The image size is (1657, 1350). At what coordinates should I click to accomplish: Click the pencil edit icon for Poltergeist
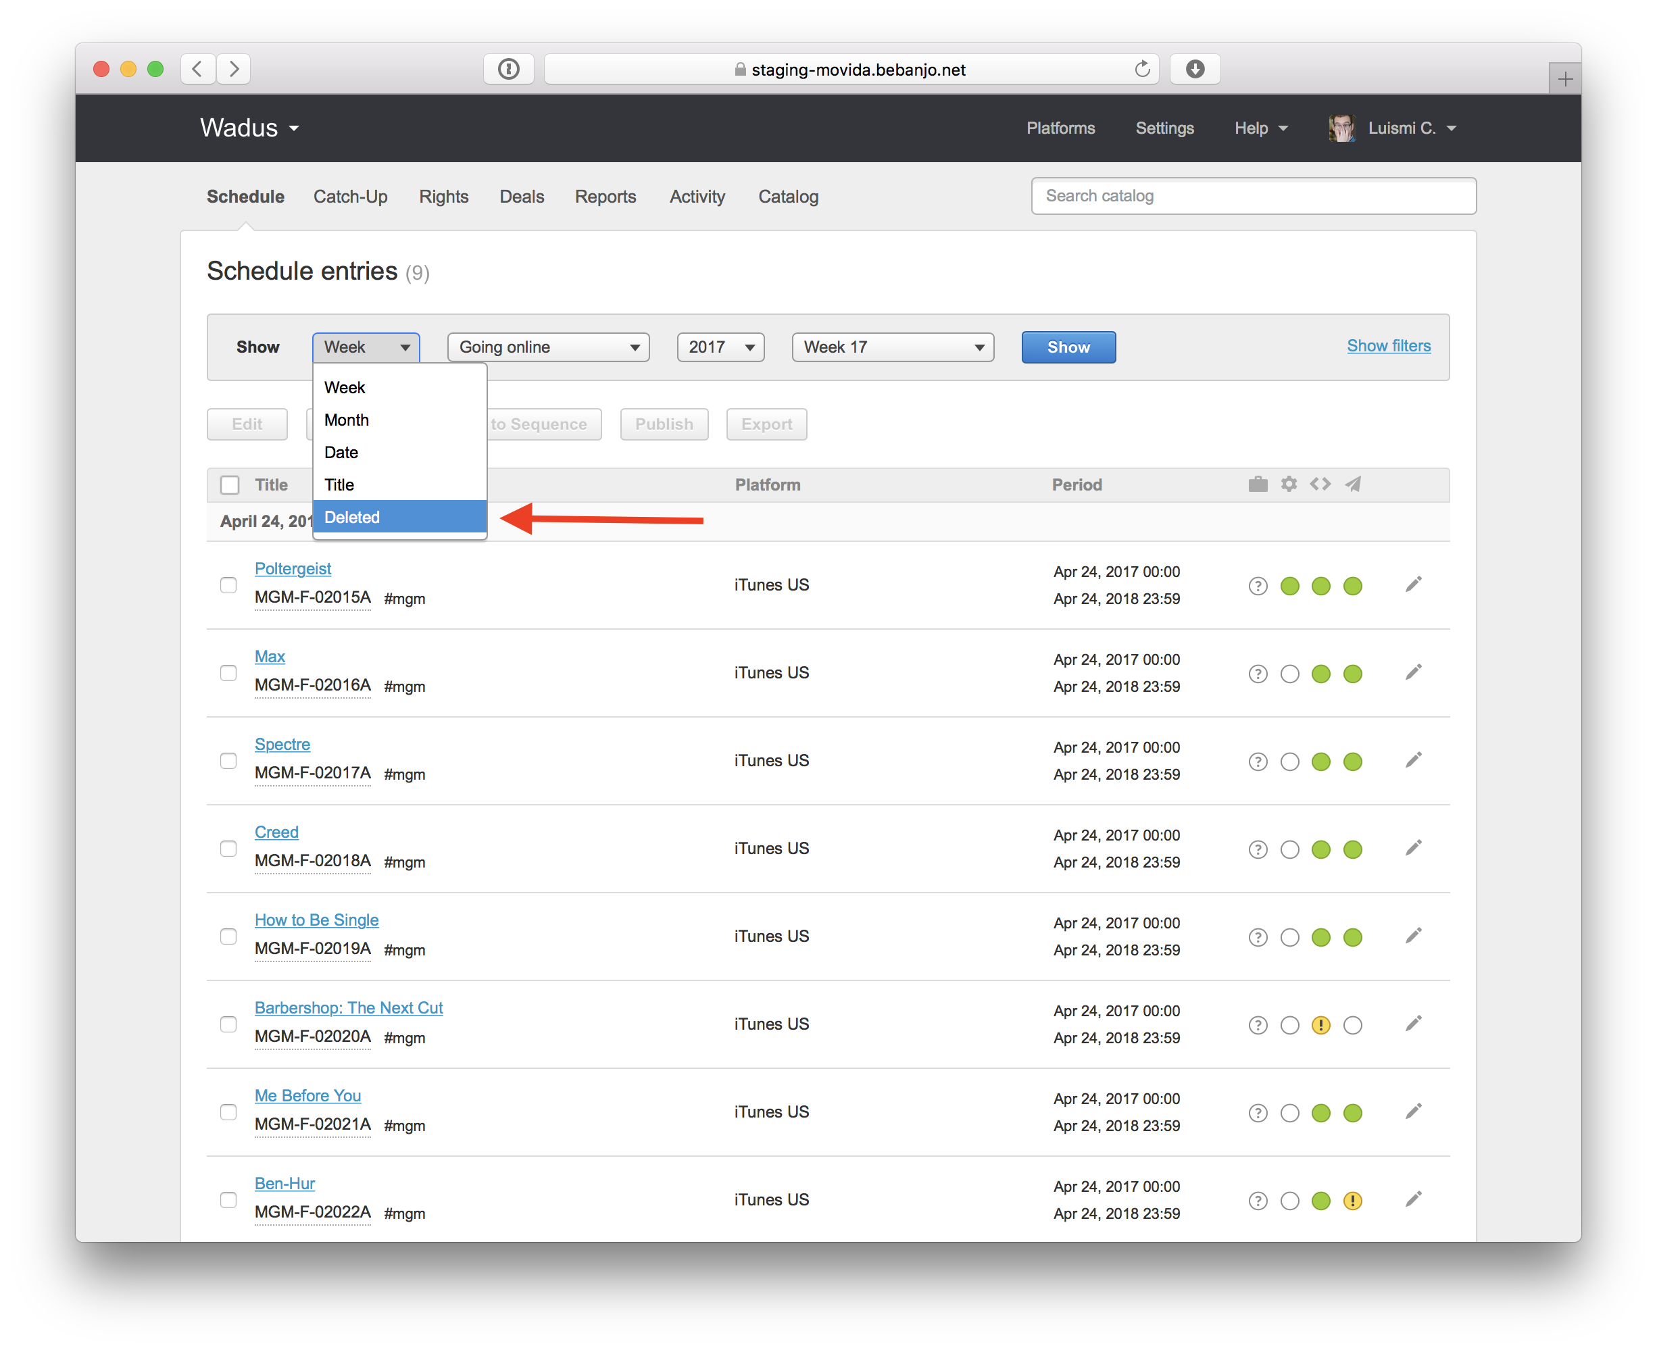tap(1413, 584)
